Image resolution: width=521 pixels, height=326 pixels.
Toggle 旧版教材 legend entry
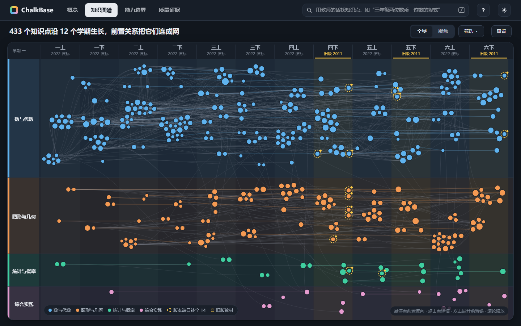pos(222,310)
